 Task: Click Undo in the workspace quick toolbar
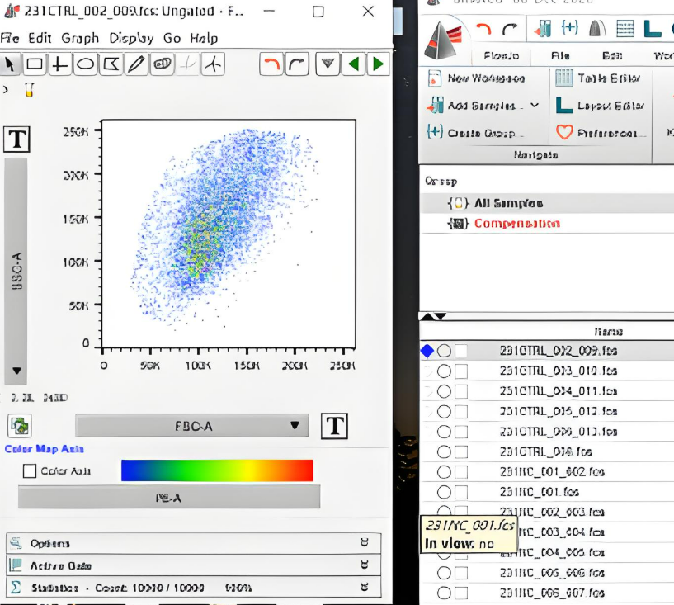(x=483, y=29)
